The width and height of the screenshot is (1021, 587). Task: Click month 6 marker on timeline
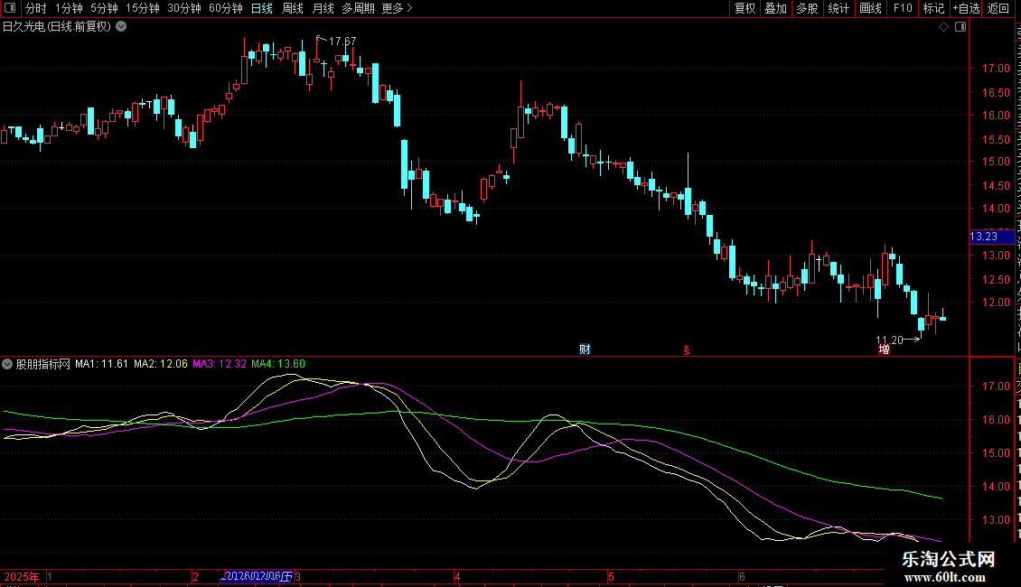coord(742,576)
